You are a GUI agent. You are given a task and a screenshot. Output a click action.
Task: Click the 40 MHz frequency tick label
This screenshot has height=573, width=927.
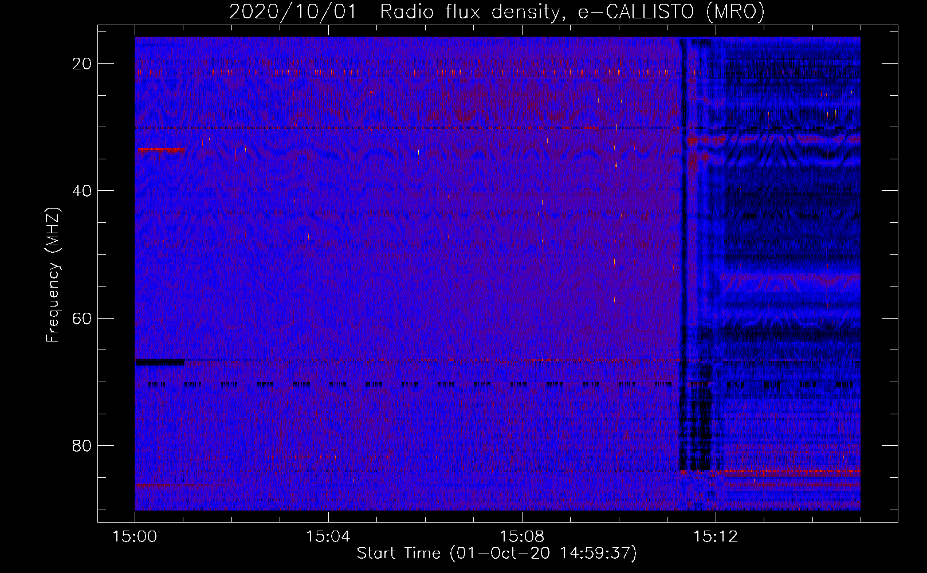pos(82,191)
